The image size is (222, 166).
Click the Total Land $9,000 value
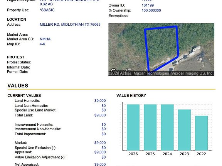[x=100, y=115]
